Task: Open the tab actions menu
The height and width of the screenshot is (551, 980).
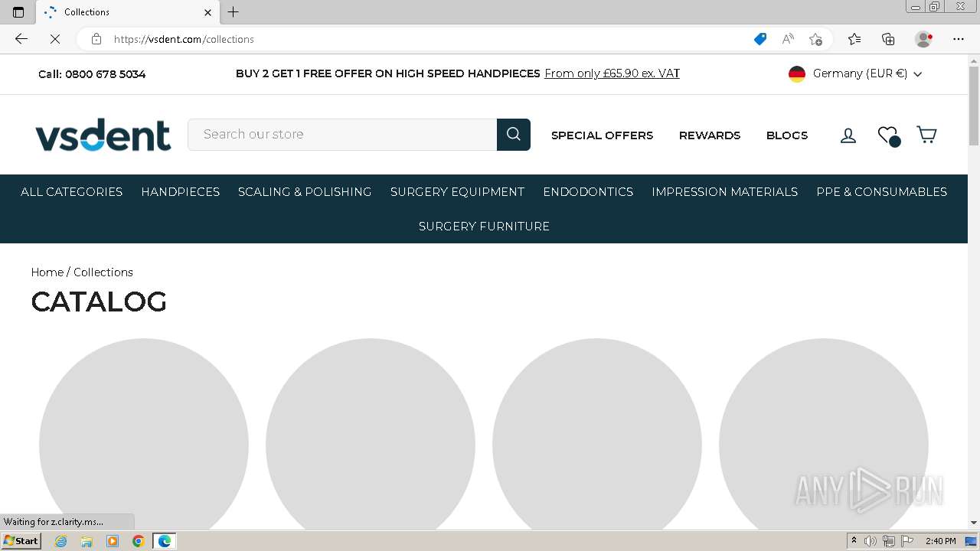Action: tap(18, 12)
